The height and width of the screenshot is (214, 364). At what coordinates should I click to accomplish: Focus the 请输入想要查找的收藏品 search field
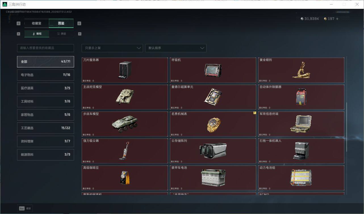tap(45, 48)
